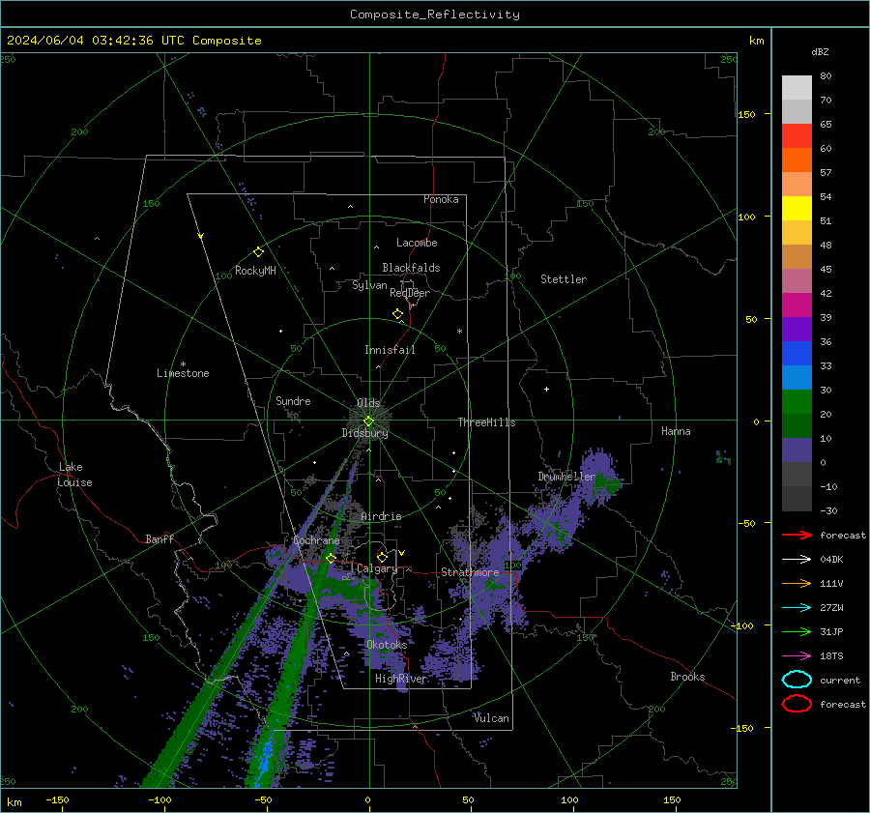Click the Sundre label
870x813 pixels.
(293, 401)
